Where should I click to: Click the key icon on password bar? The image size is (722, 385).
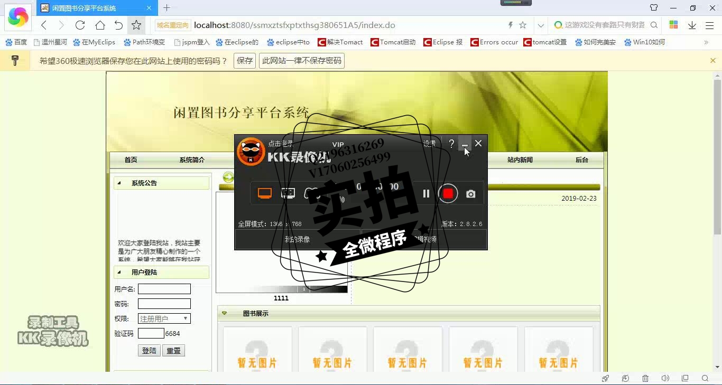coord(15,61)
